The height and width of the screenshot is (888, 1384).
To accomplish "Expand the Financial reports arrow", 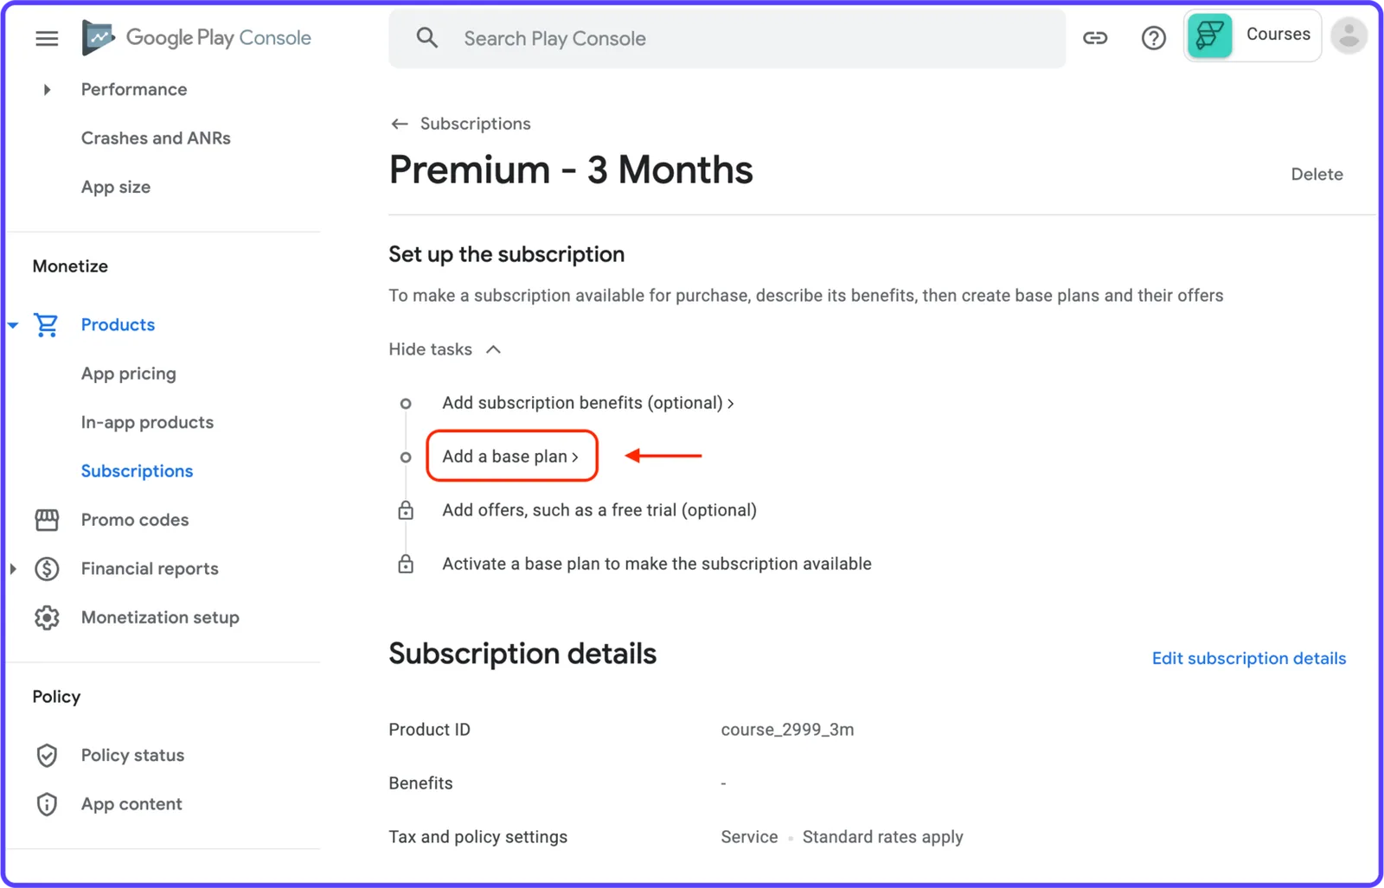I will click(x=13, y=569).
